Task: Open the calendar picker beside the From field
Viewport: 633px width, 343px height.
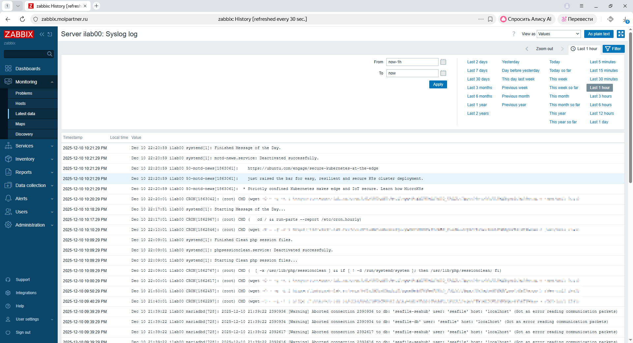Action: click(443, 62)
